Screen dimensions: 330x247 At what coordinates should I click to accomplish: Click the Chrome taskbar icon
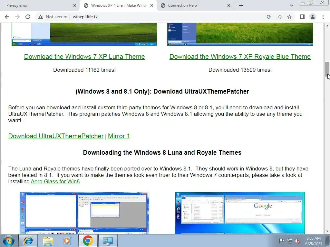tap(88, 241)
